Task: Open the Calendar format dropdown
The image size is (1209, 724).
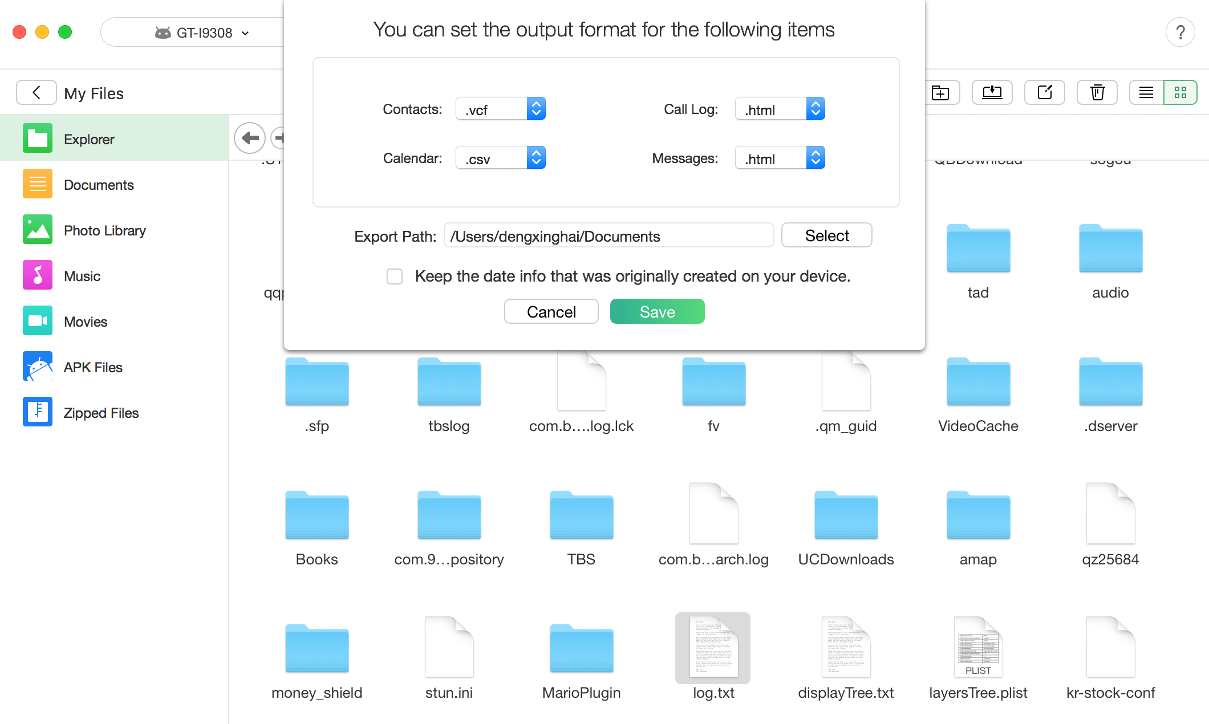Action: [x=501, y=158]
